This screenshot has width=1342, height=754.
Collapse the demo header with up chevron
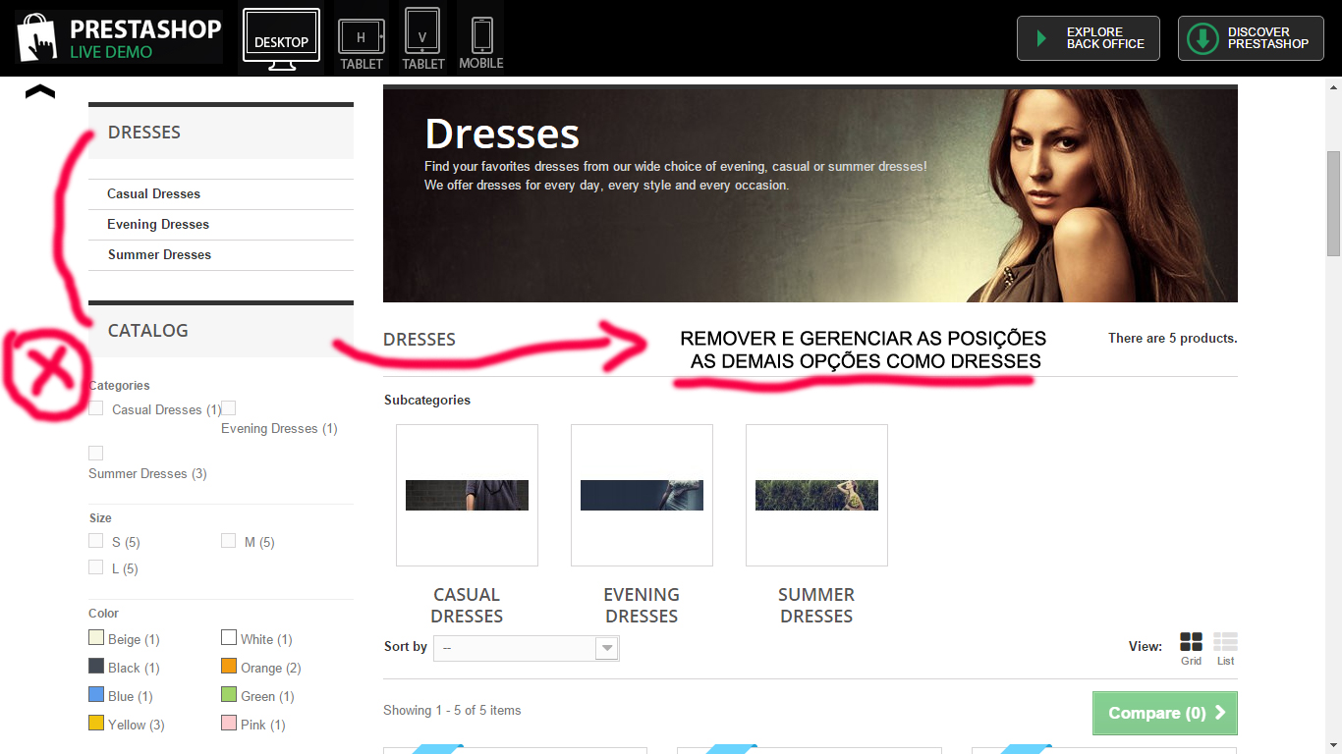click(x=40, y=92)
